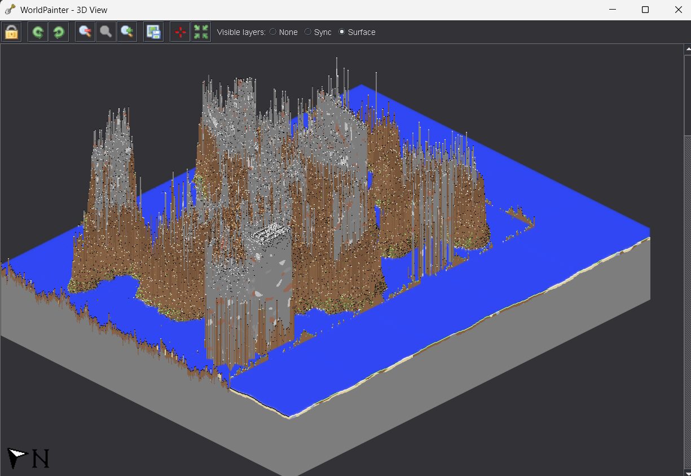Toggle the always-on-top padlock icon

pos(11,32)
